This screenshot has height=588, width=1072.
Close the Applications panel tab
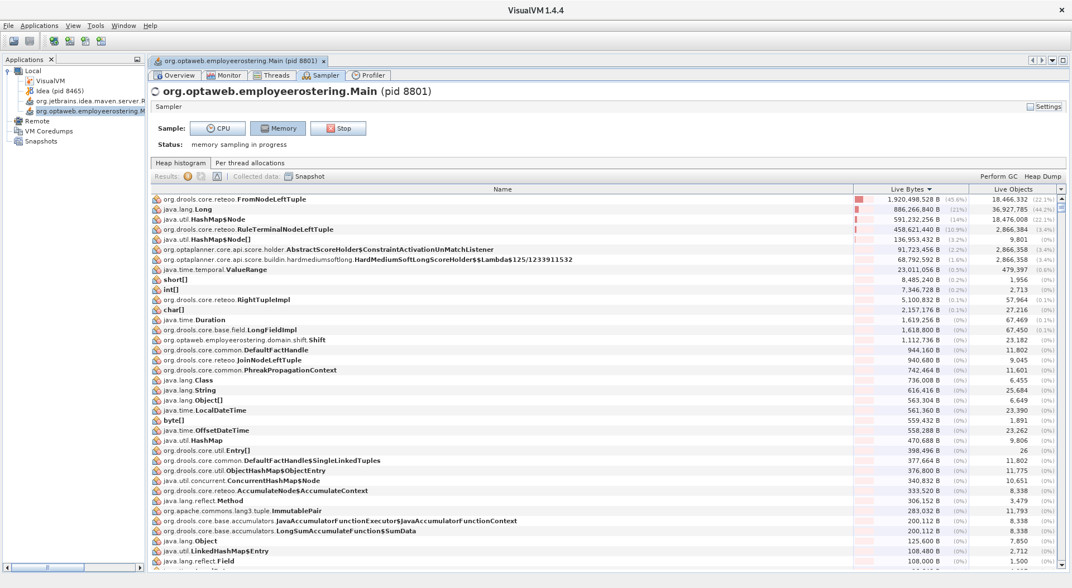click(x=51, y=60)
